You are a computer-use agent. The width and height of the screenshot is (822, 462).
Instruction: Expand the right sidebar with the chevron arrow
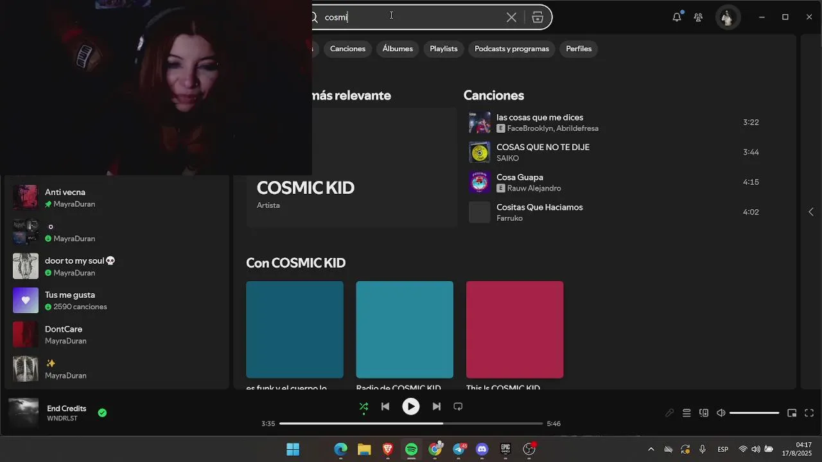click(810, 212)
